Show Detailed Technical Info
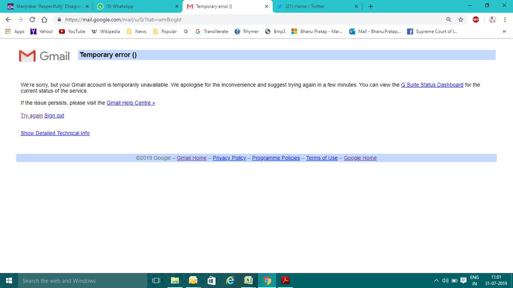 pyautogui.click(x=55, y=133)
